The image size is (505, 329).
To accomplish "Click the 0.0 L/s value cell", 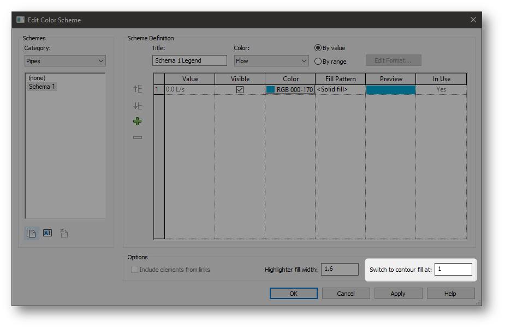I will click(189, 90).
